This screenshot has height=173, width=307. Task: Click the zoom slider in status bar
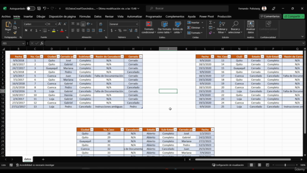tap(285, 165)
